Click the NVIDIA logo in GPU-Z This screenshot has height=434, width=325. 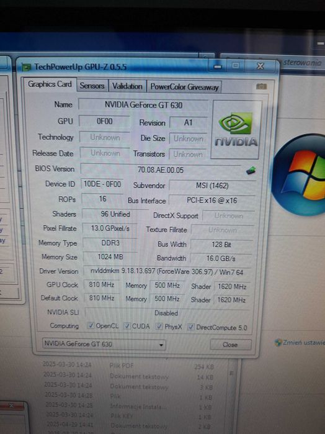pos(236,129)
